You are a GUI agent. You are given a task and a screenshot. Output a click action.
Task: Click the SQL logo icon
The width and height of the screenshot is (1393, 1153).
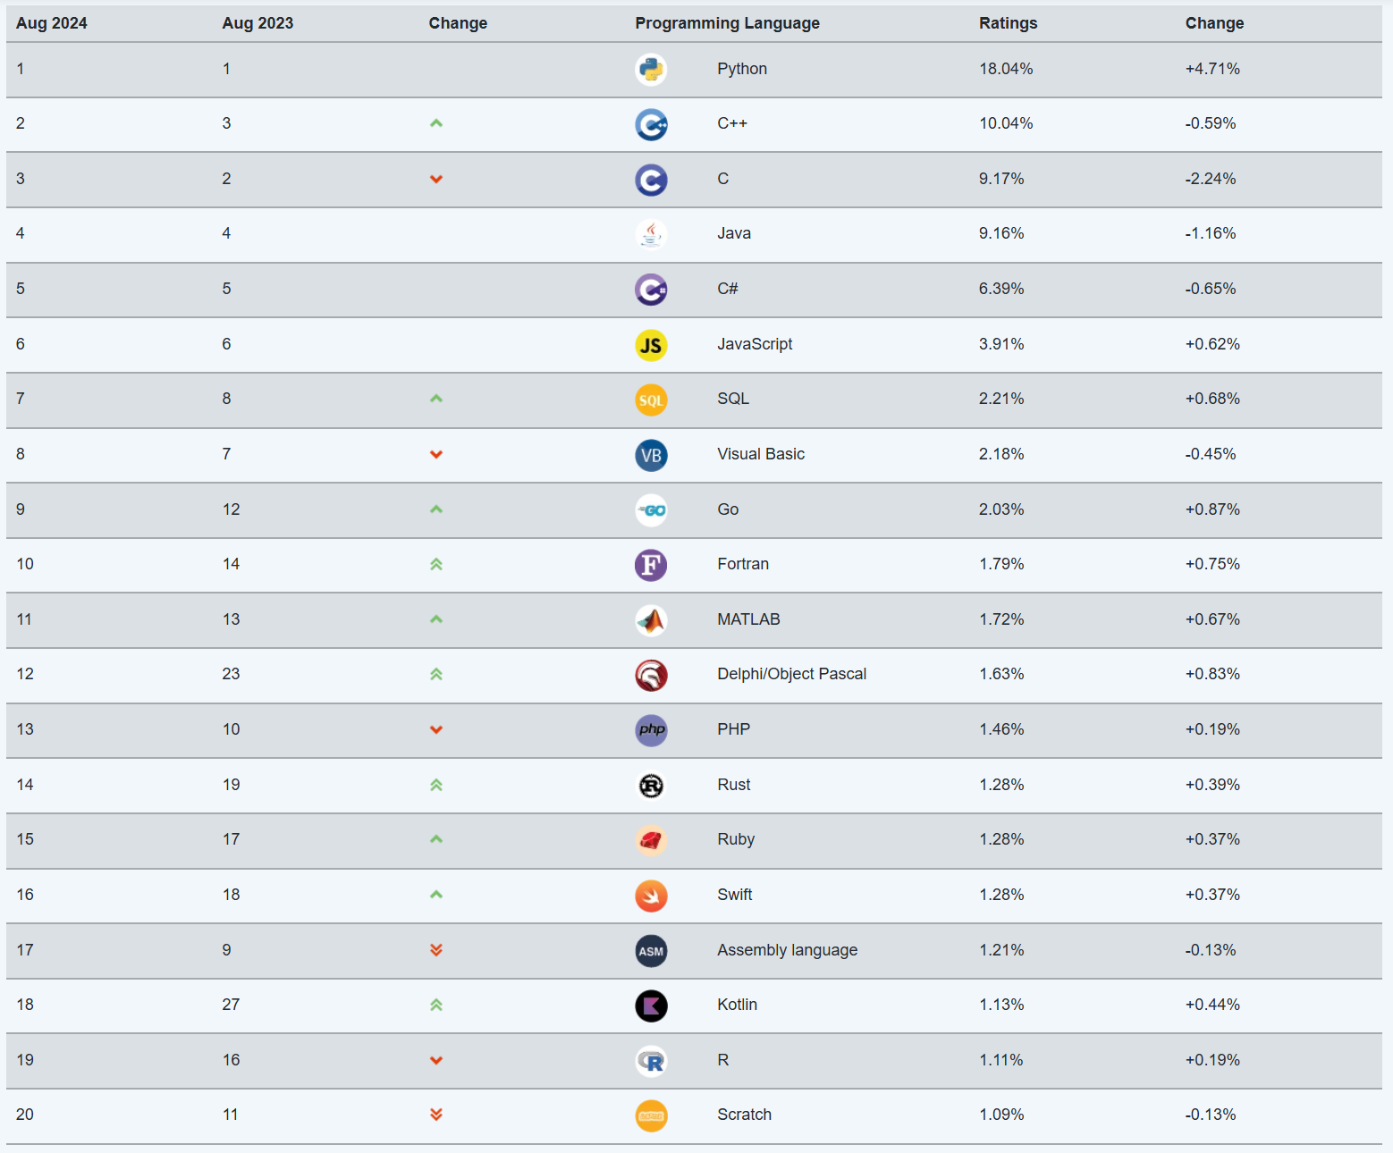651,400
